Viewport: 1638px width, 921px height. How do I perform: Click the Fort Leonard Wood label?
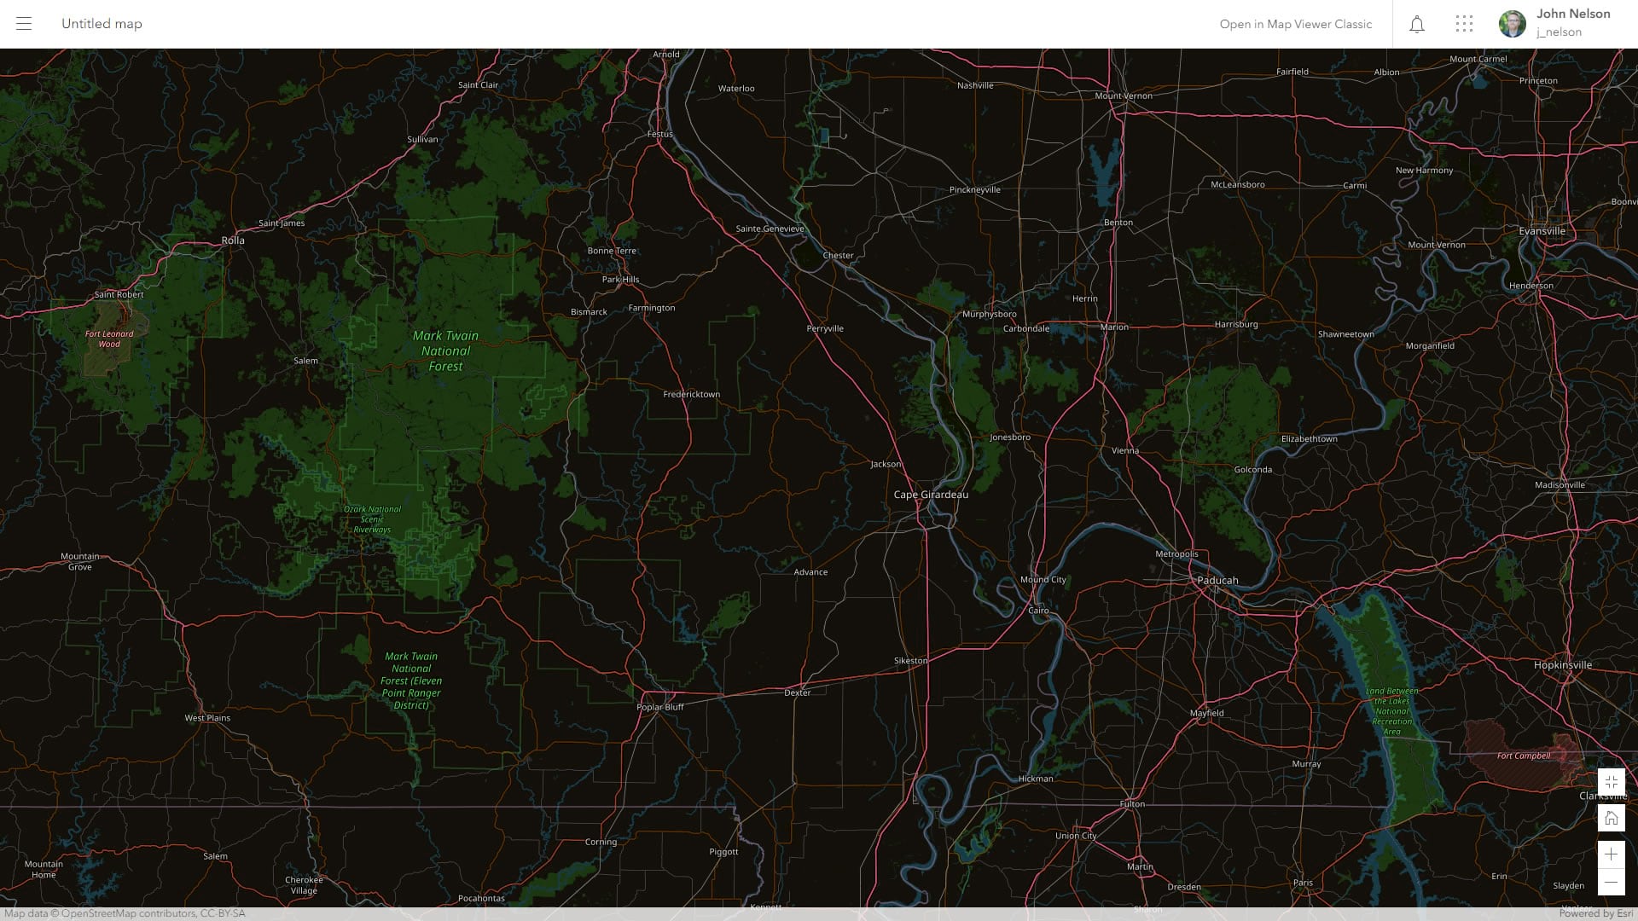[109, 339]
